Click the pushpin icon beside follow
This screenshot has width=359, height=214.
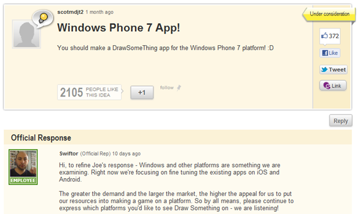point(179,88)
